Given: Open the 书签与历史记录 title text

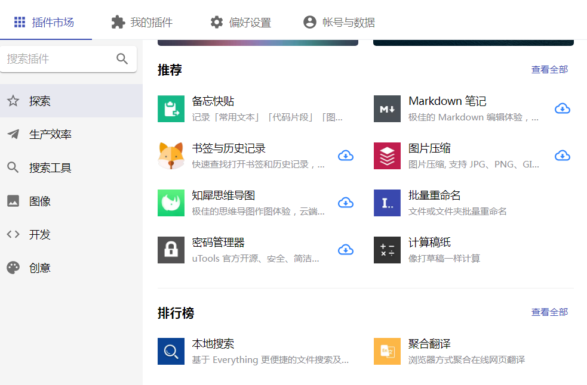Looking at the screenshot, I should [229, 148].
